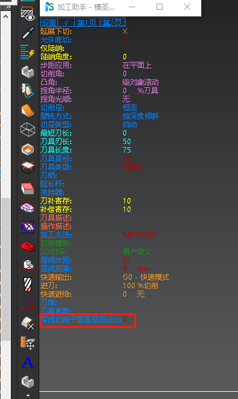
Task: Click the scroll-up arrow in the left panel
Action: (5, 16)
